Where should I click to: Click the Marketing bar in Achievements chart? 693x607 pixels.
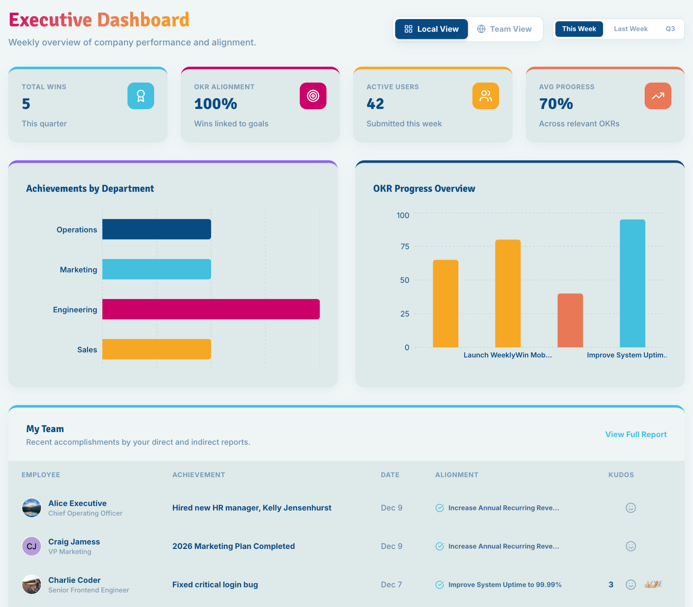(x=157, y=269)
